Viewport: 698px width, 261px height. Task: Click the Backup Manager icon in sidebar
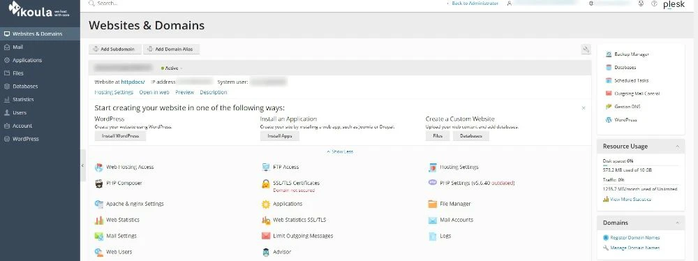point(609,54)
